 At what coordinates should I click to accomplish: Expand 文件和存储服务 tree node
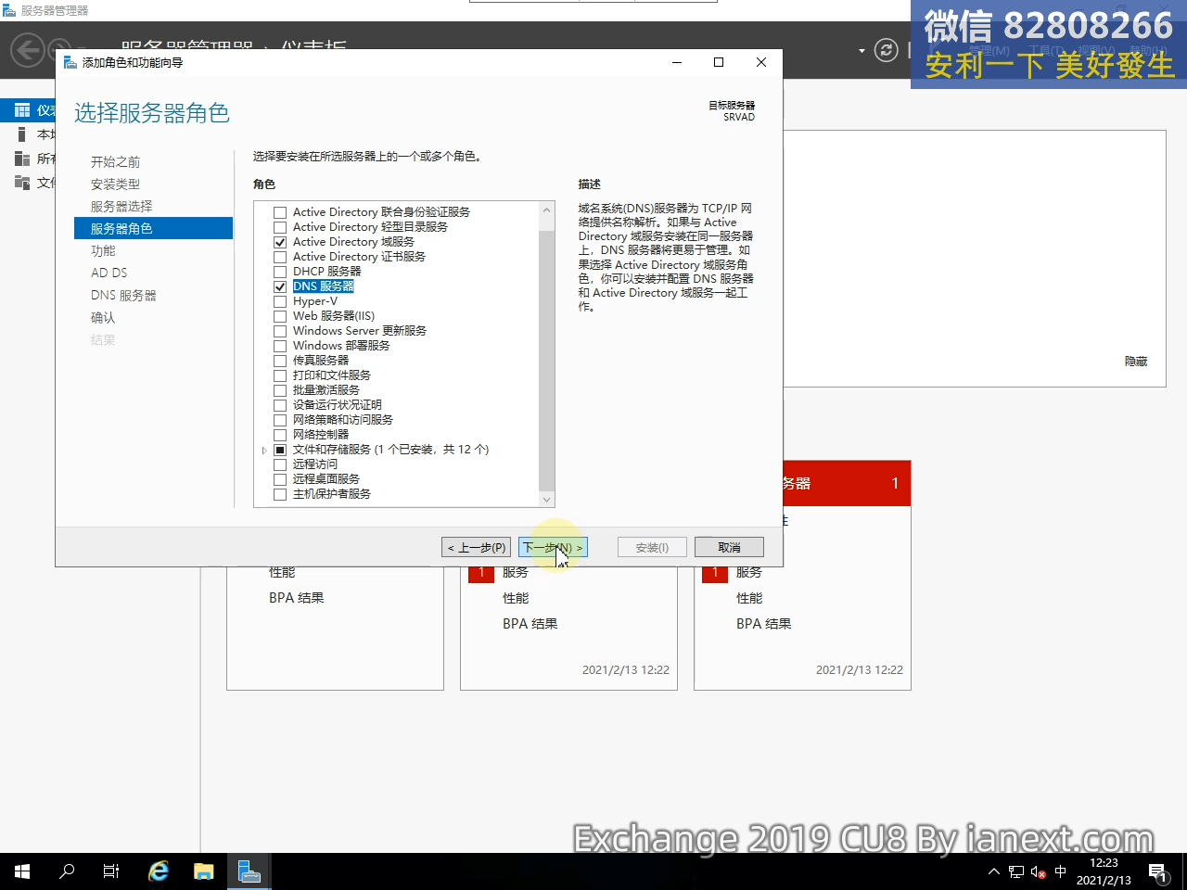(x=264, y=450)
